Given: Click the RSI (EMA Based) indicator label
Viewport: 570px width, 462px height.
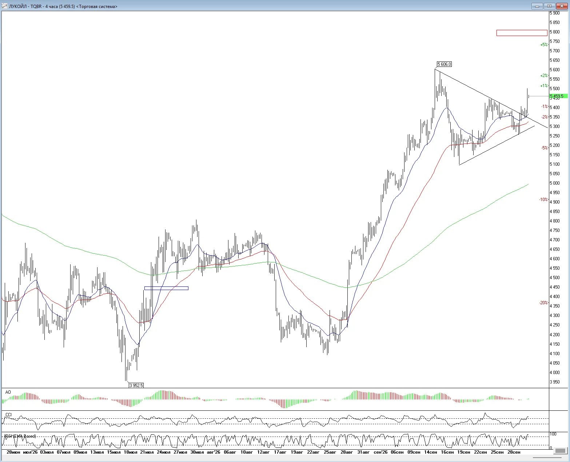Looking at the screenshot, I should tap(20, 436).
